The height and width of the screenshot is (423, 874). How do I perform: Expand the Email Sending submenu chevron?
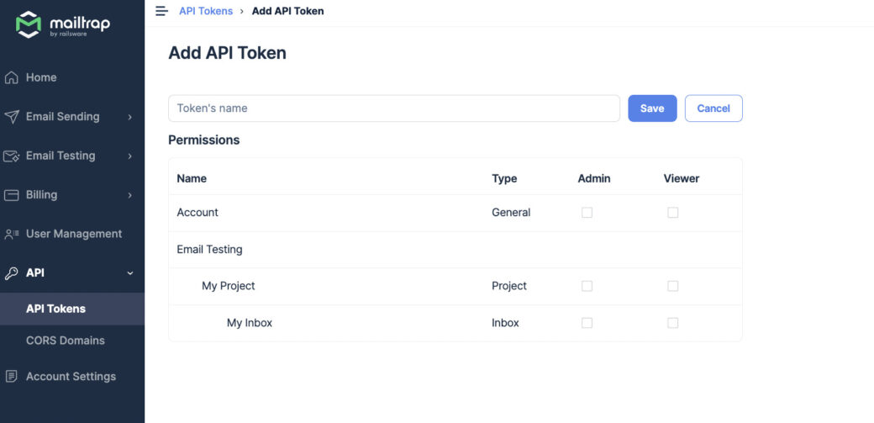(130, 117)
